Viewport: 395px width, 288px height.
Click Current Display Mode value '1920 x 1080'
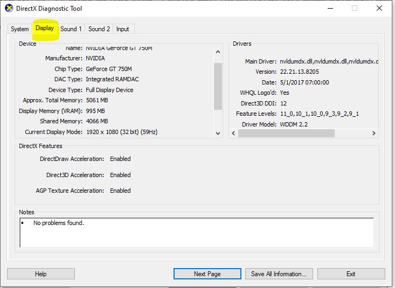point(102,132)
